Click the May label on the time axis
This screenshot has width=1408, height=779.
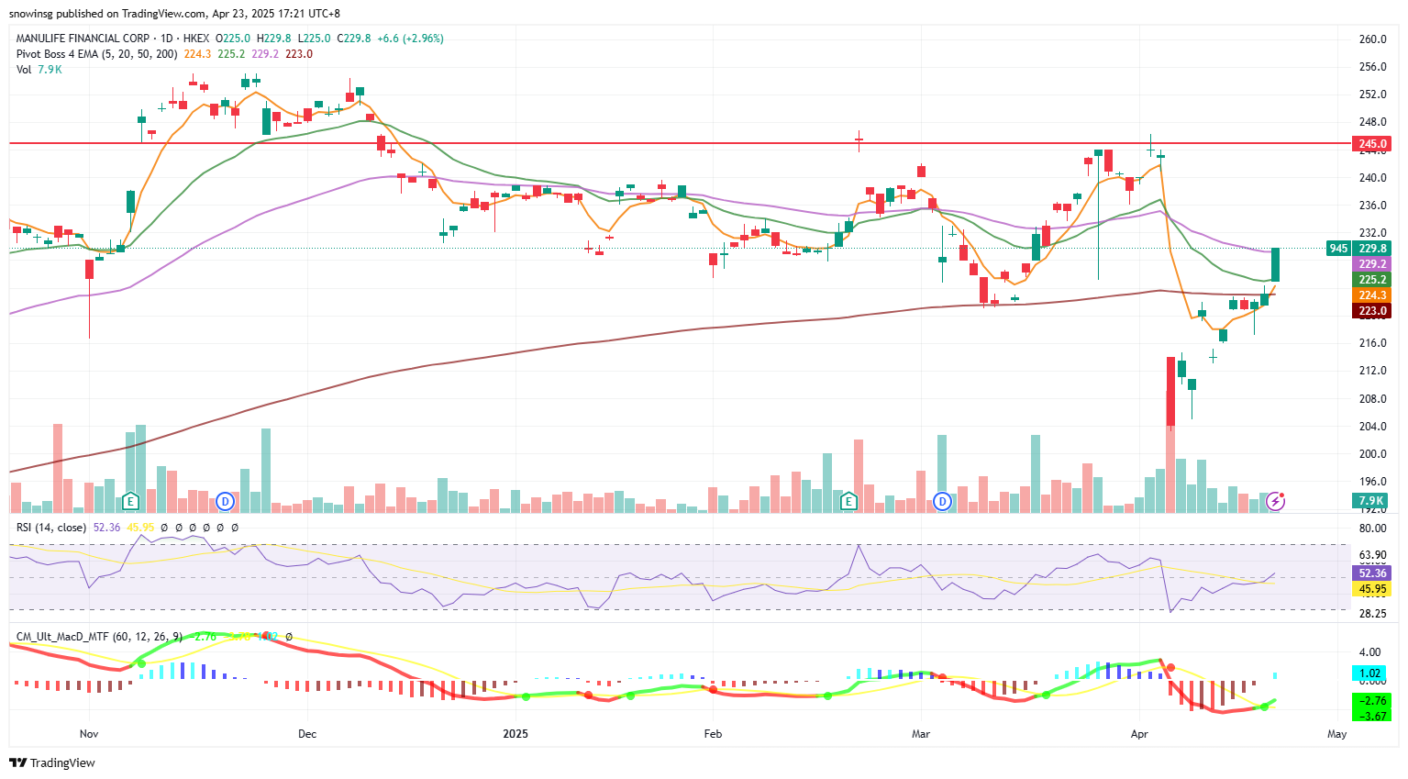pyautogui.click(x=1337, y=734)
